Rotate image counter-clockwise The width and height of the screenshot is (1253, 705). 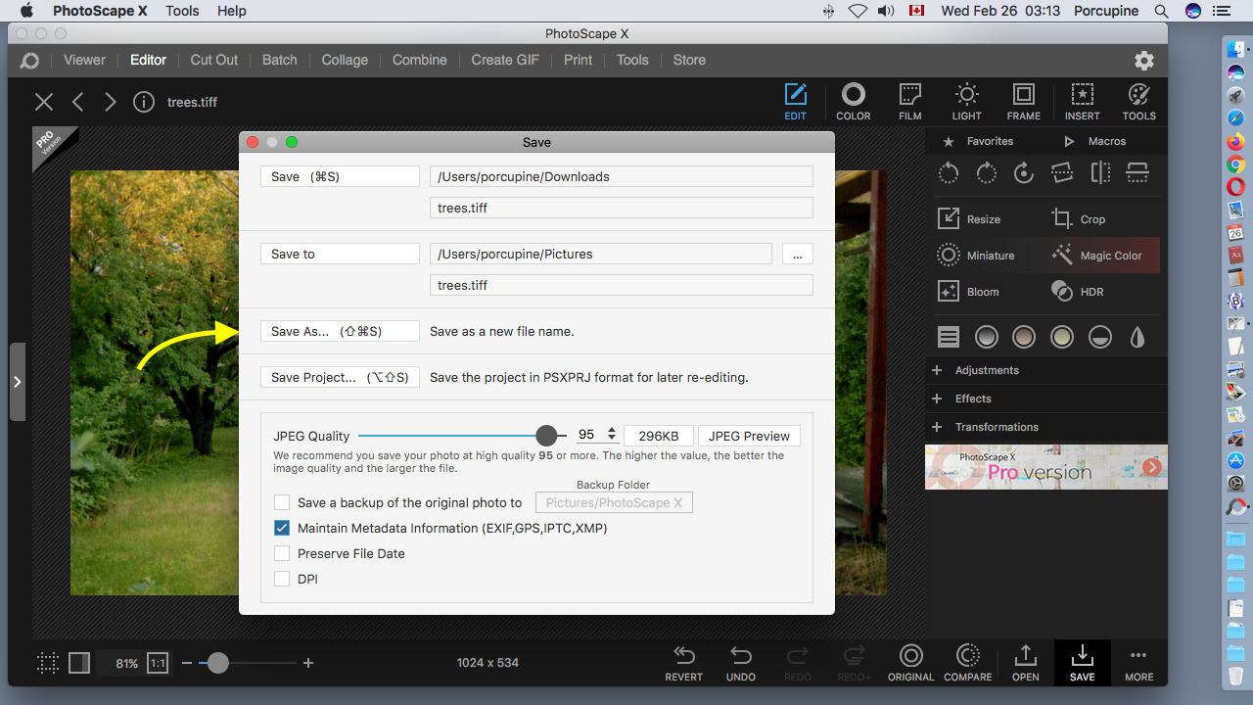(949, 173)
